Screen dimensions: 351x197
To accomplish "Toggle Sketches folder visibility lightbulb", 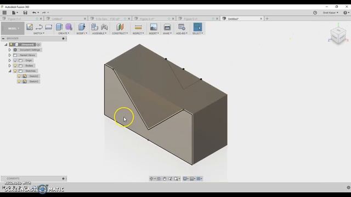I will point(15,71).
